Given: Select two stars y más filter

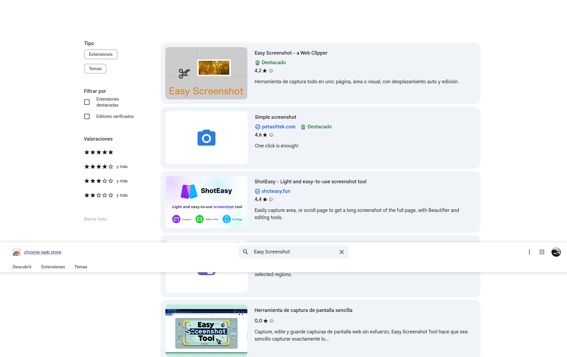Looking at the screenshot, I should pos(106,195).
